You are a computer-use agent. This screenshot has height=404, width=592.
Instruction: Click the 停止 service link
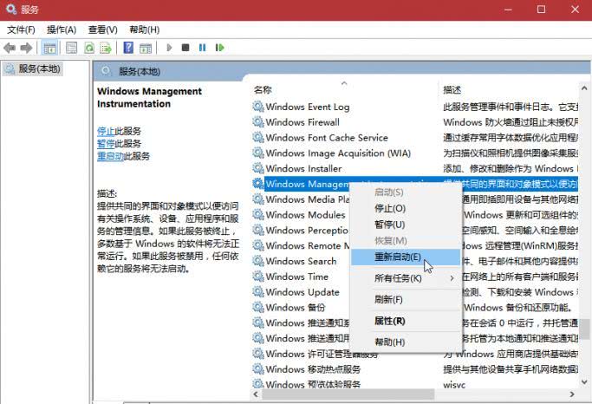(x=106, y=131)
